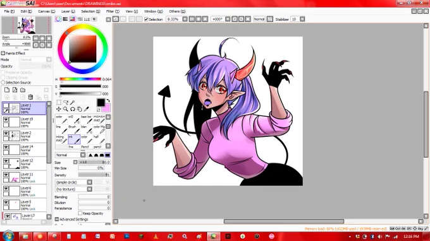430x241 pixels.
Task: Open the brush Size multiplier dropdown
Action: [75, 162]
